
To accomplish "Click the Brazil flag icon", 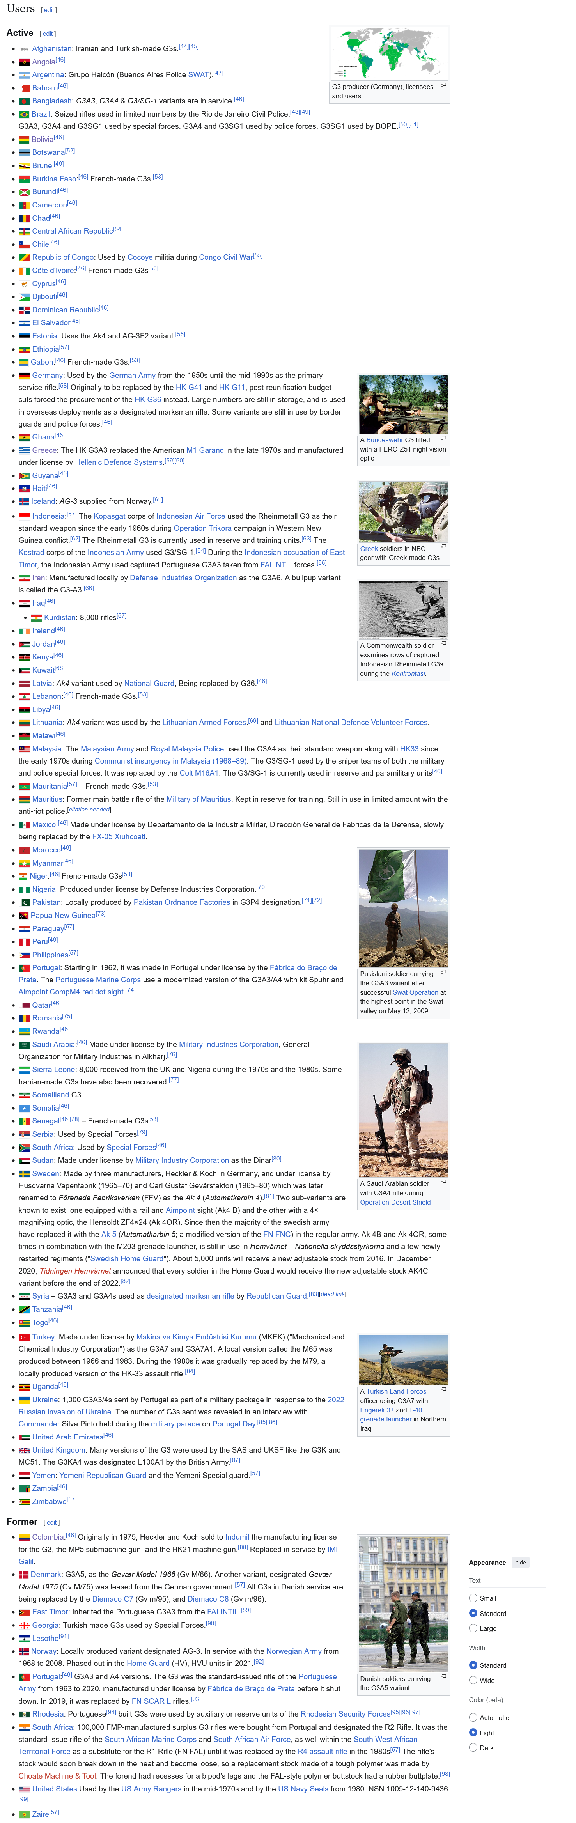I will [x=24, y=115].
